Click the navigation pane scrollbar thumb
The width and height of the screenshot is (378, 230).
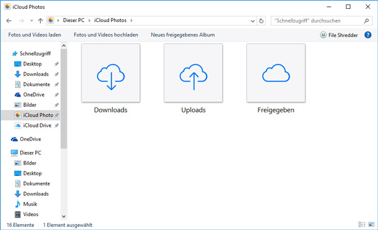click(64, 99)
